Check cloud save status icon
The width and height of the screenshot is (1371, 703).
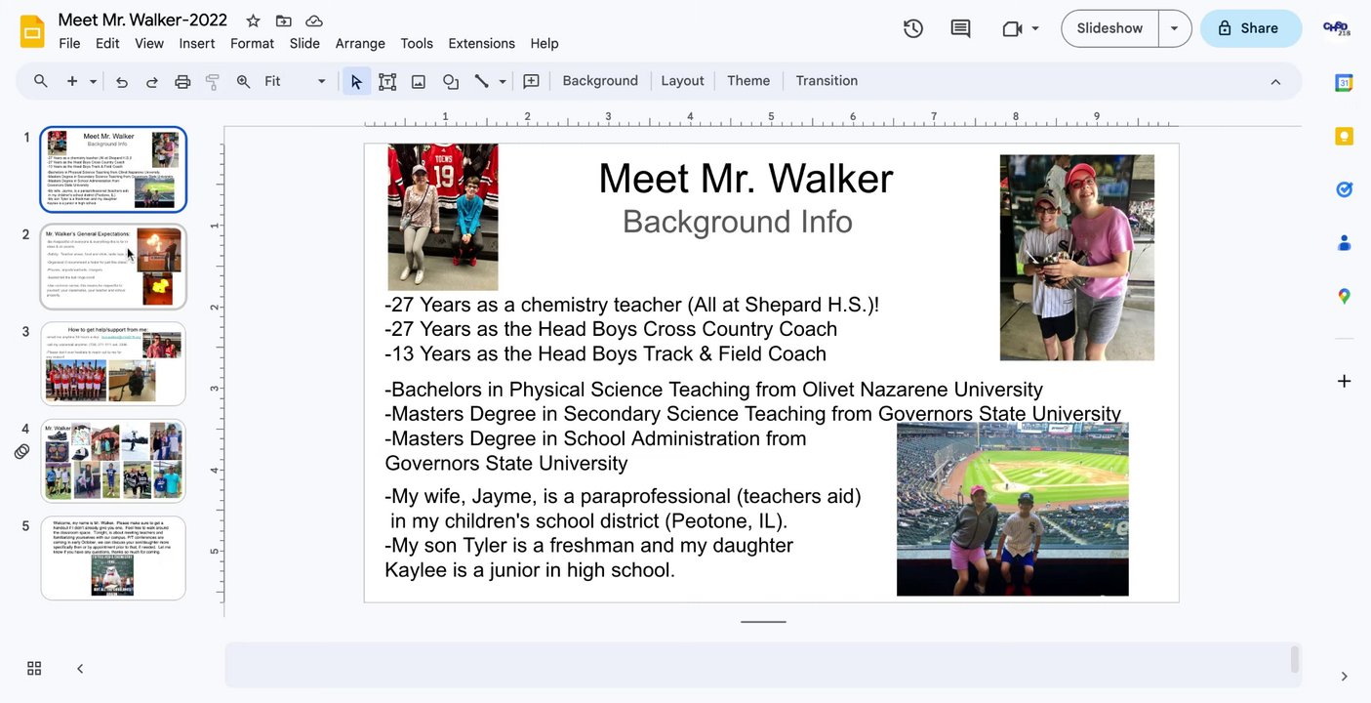tap(314, 21)
